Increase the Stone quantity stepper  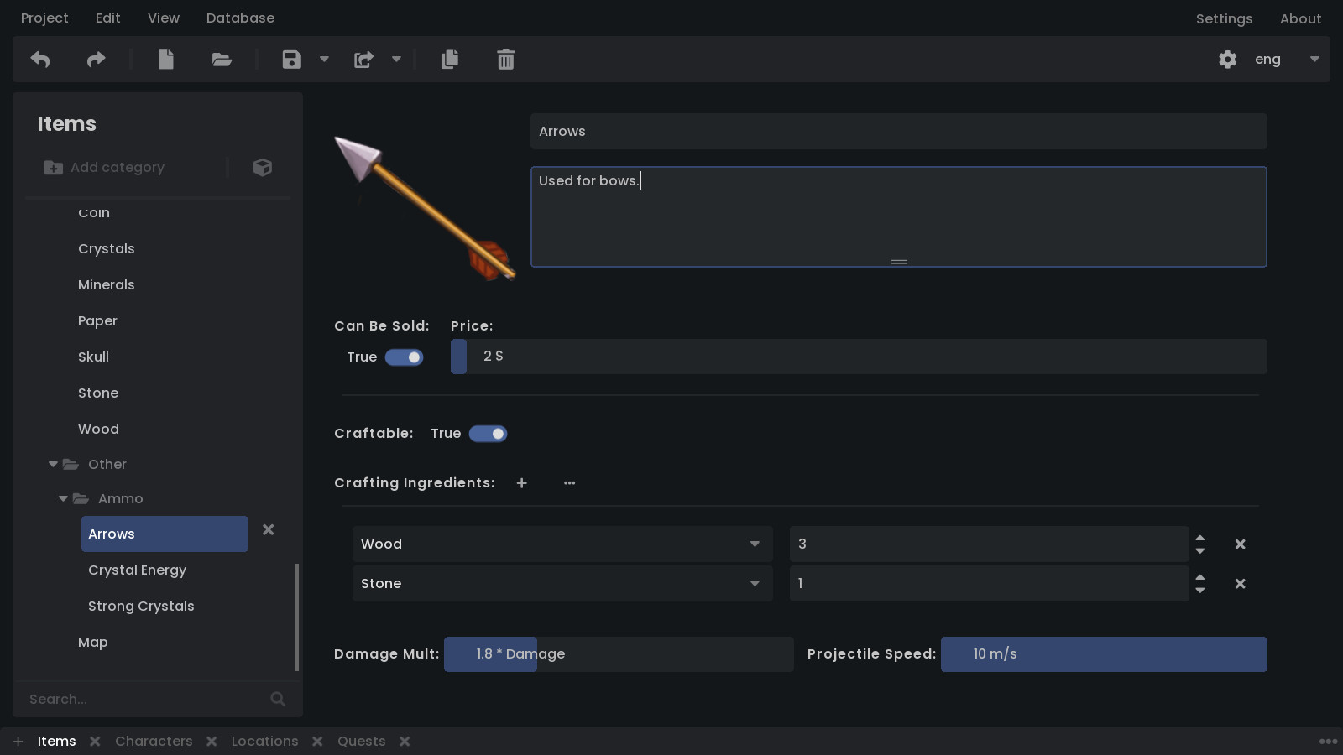point(1200,578)
